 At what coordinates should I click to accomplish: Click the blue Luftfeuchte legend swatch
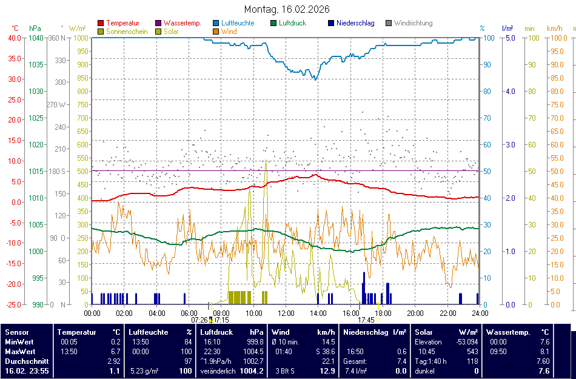216,24
